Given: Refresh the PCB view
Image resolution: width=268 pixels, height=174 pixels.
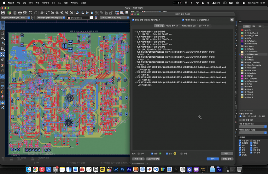Looking at the screenshot, I should click(x=48, y=13).
